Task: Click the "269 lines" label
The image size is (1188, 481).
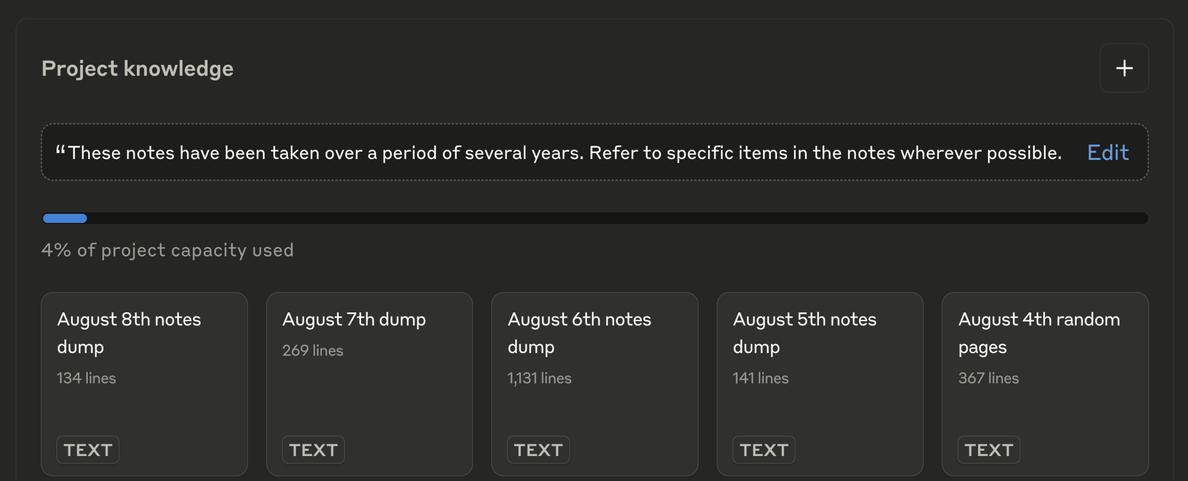Action: click(313, 350)
